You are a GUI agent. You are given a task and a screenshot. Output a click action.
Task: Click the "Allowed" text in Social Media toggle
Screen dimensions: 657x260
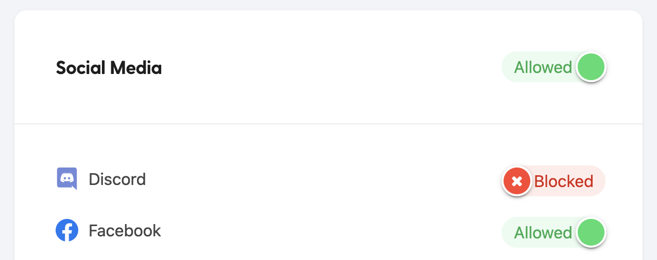pos(543,67)
